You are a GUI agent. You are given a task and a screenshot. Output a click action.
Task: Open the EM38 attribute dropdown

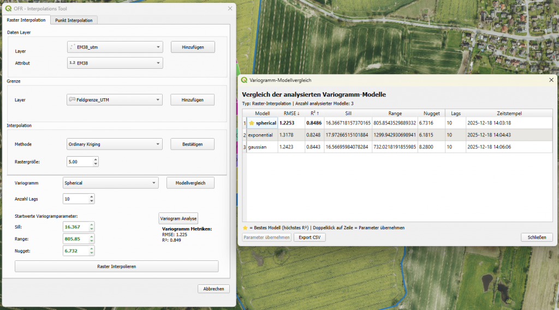(x=115, y=63)
